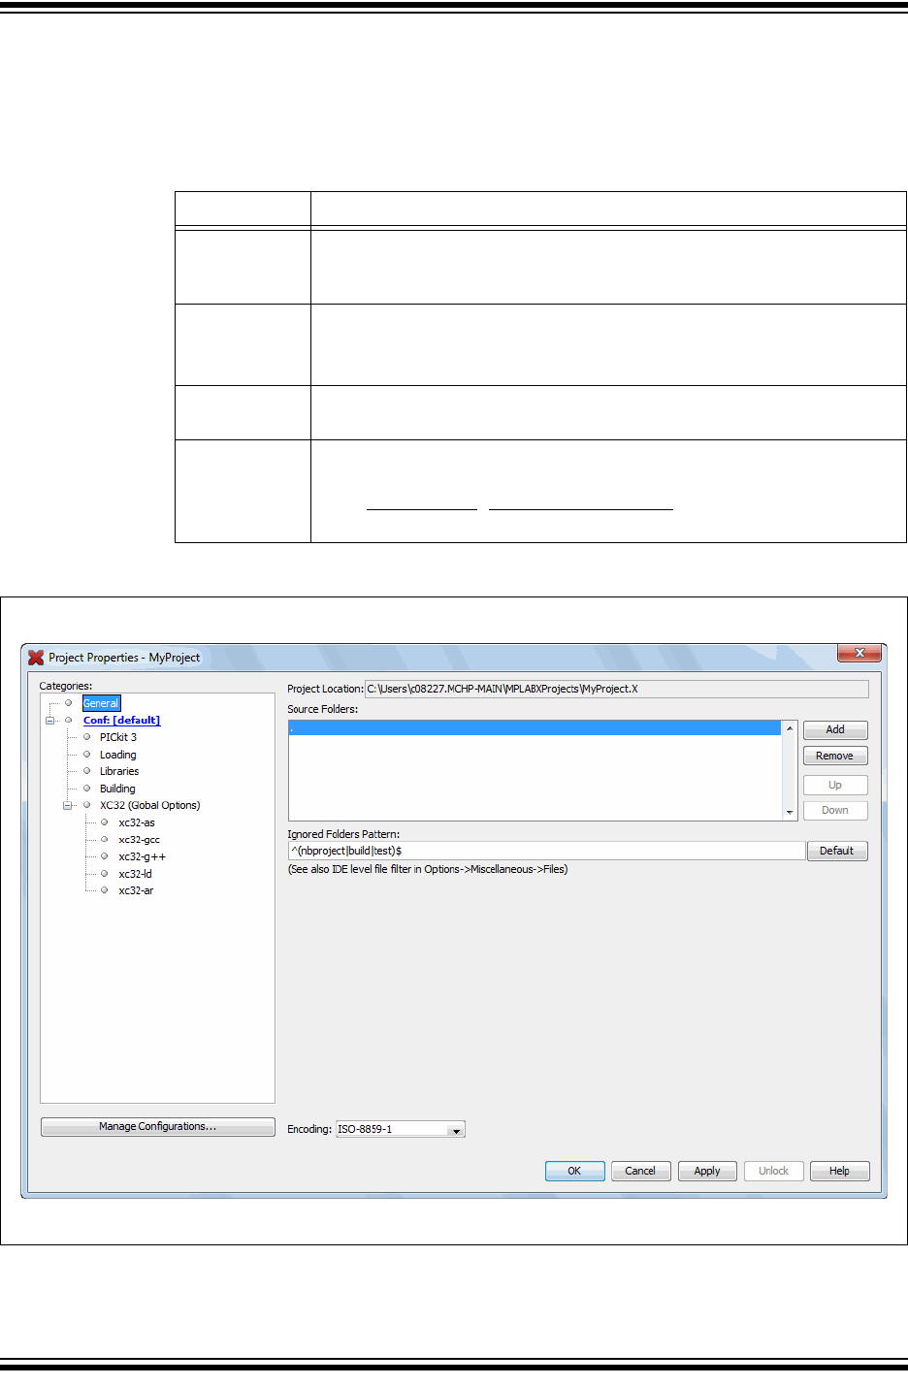This screenshot has width=908, height=1386.
Task: Select the xc32-as option node
Action: [x=137, y=822]
